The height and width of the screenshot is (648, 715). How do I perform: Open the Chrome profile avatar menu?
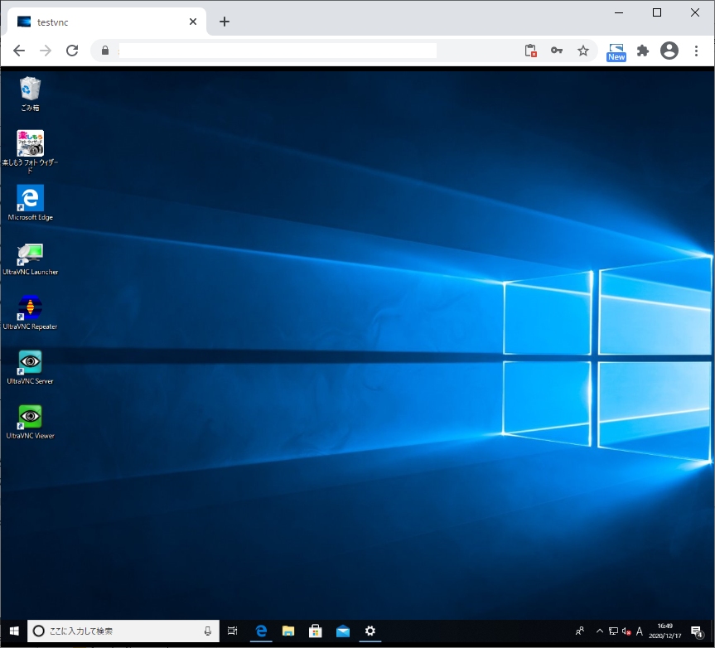(669, 51)
